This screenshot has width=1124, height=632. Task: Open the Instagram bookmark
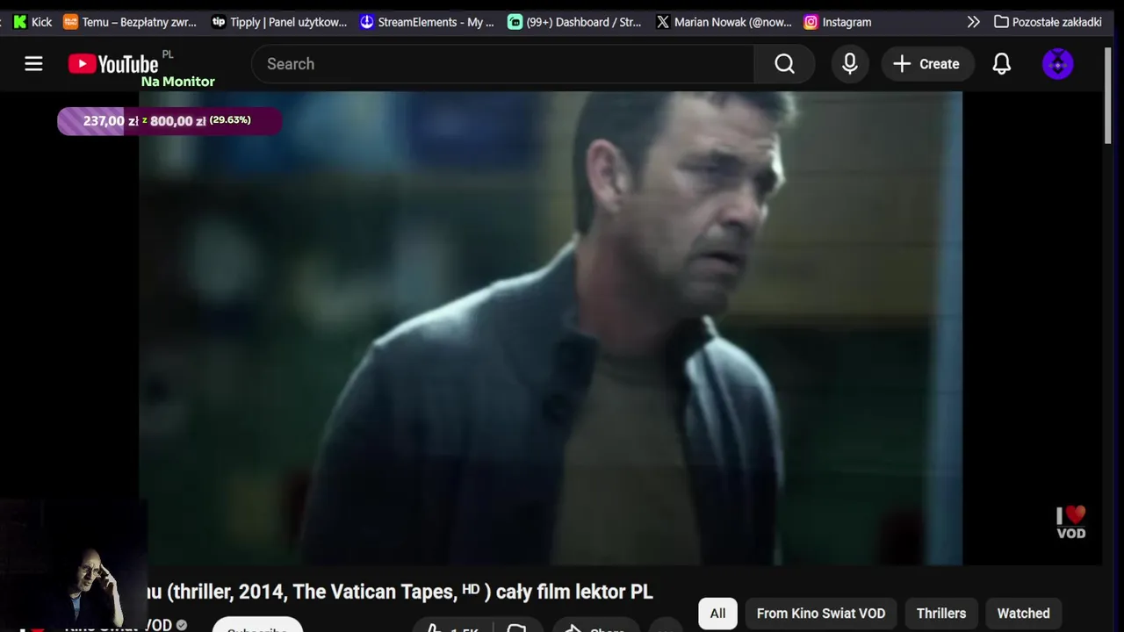(838, 22)
